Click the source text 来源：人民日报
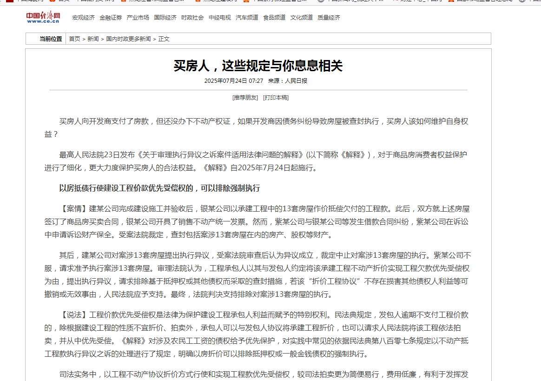Screen dimensions: 541x381 click(287, 81)
